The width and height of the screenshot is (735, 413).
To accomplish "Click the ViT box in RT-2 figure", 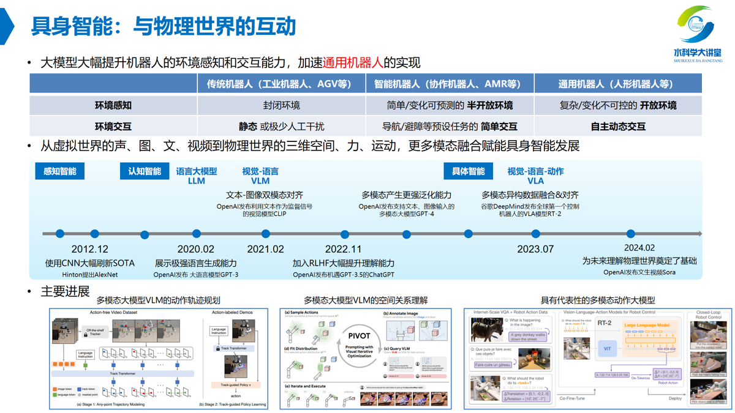I will 607,349.
